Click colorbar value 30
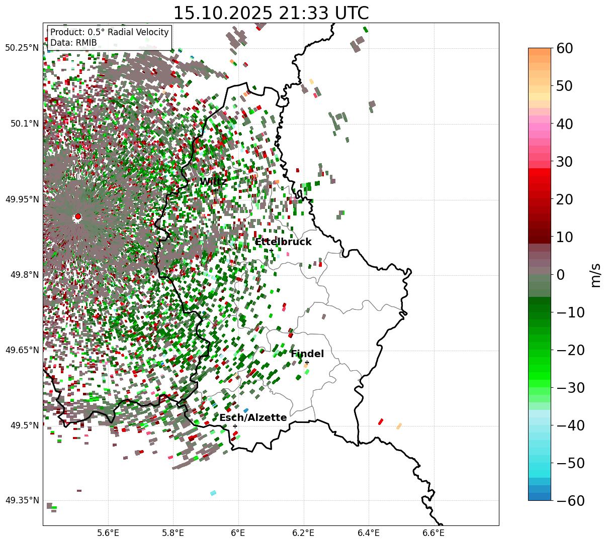This screenshot has height=543, width=607. coord(565,161)
